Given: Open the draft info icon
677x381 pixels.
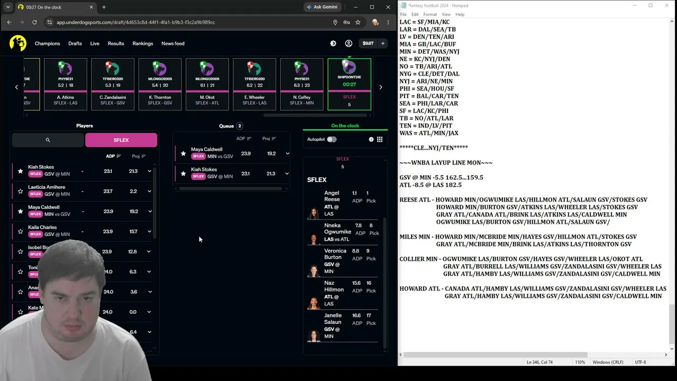Looking at the screenshot, I should tap(371, 139).
